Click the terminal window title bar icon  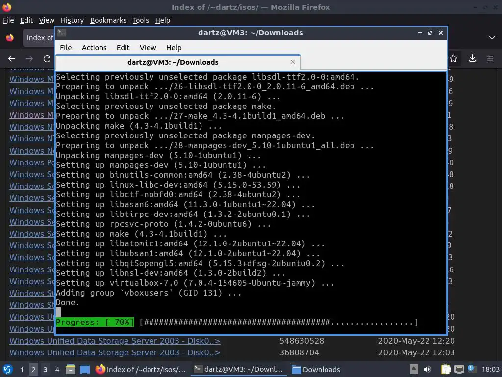pos(62,33)
